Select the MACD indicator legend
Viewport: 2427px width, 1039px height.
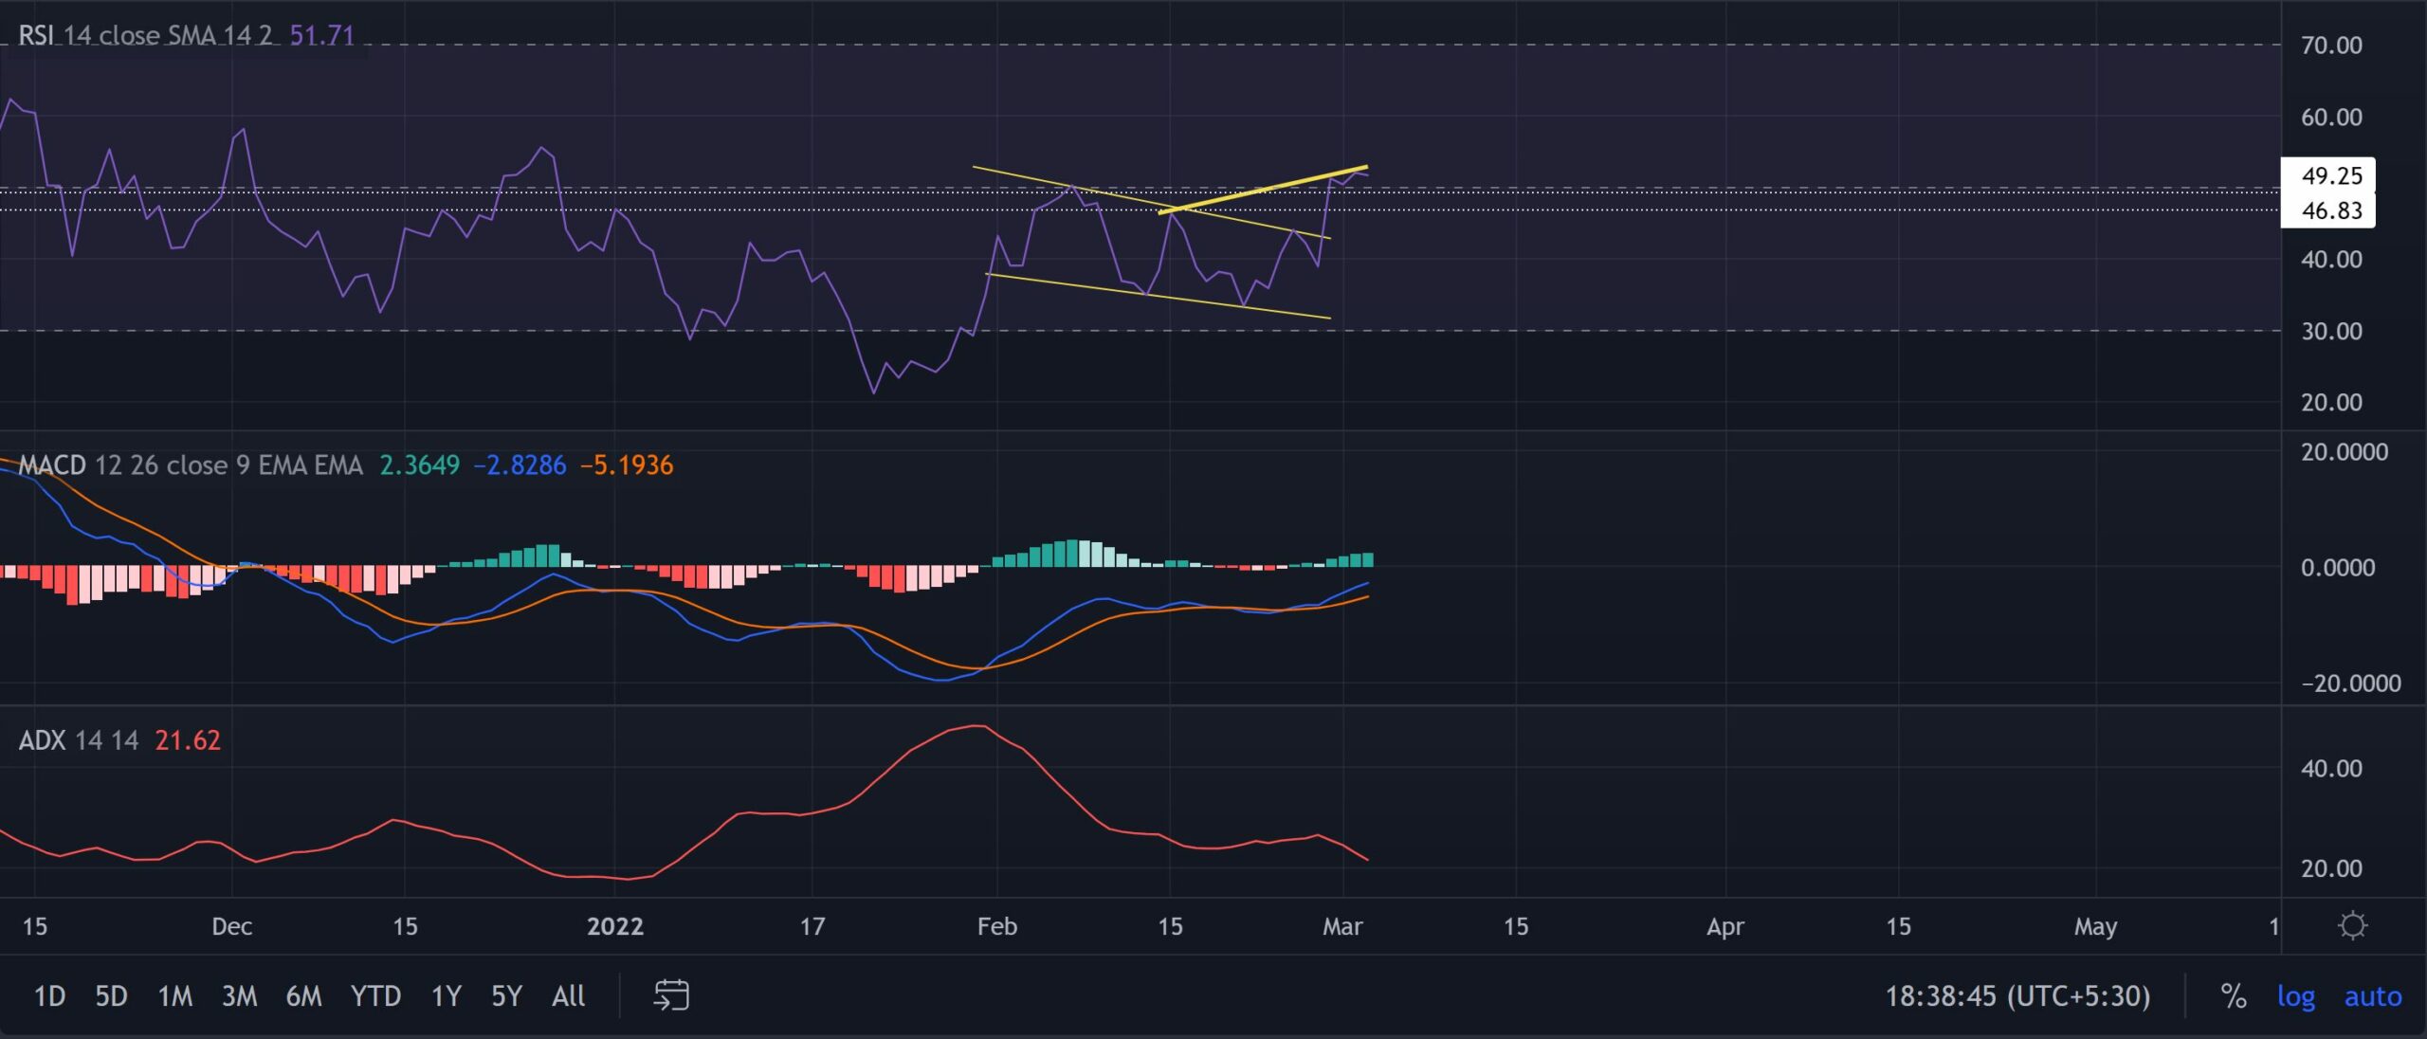pyautogui.click(x=52, y=465)
